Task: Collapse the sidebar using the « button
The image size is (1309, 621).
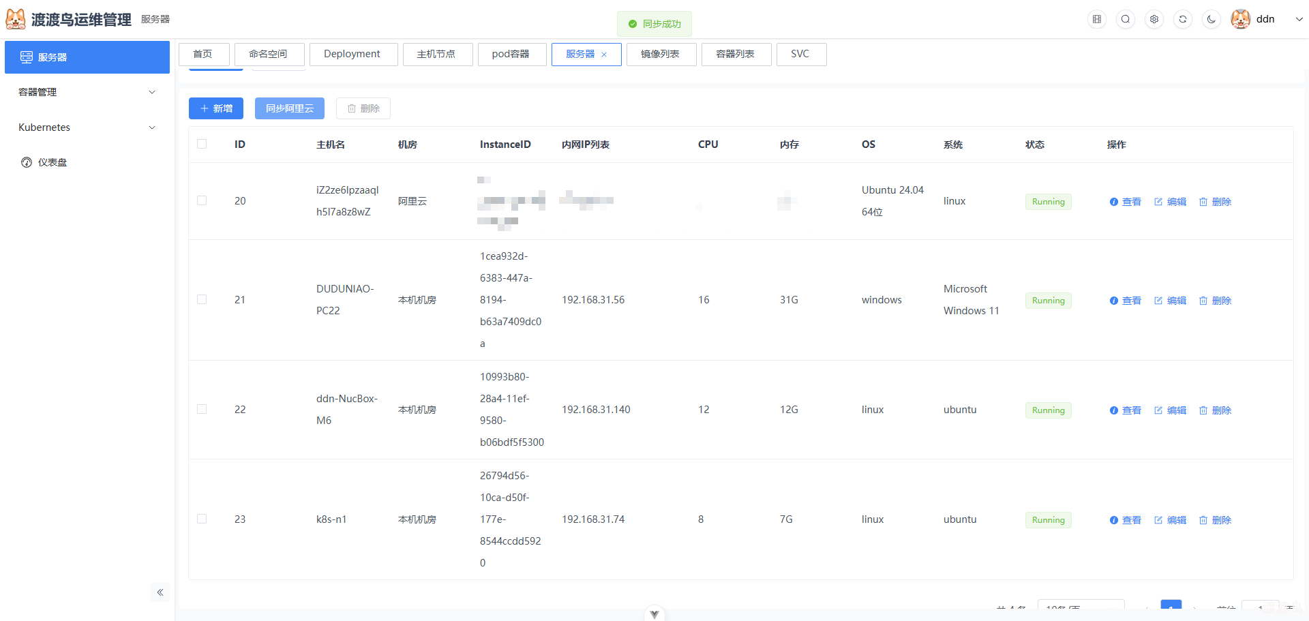Action: 161,592
